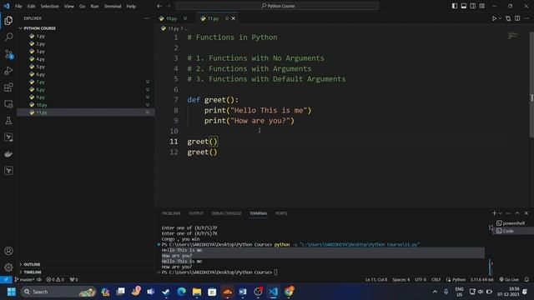
Task: Switch to the OUTPUT panel tab
Action: 196,213
